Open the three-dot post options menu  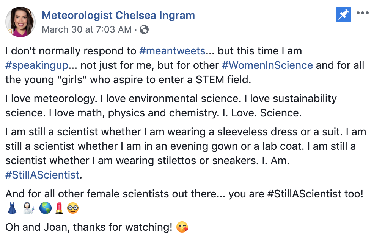(x=363, y=13)
